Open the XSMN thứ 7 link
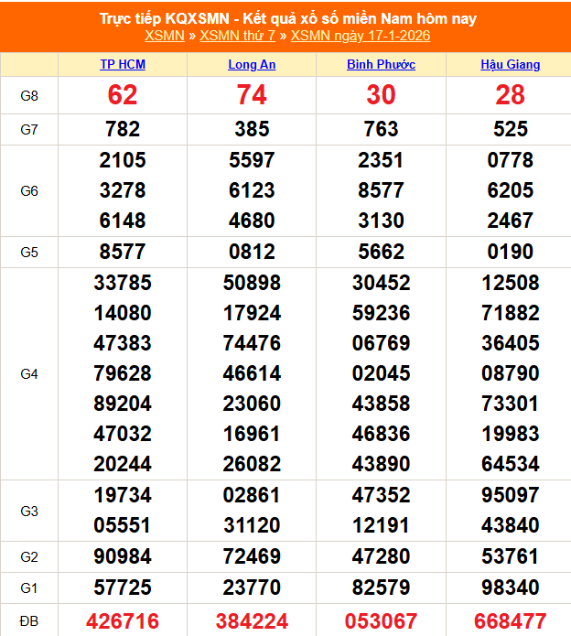The image size is (571, 636). point(237,36)
